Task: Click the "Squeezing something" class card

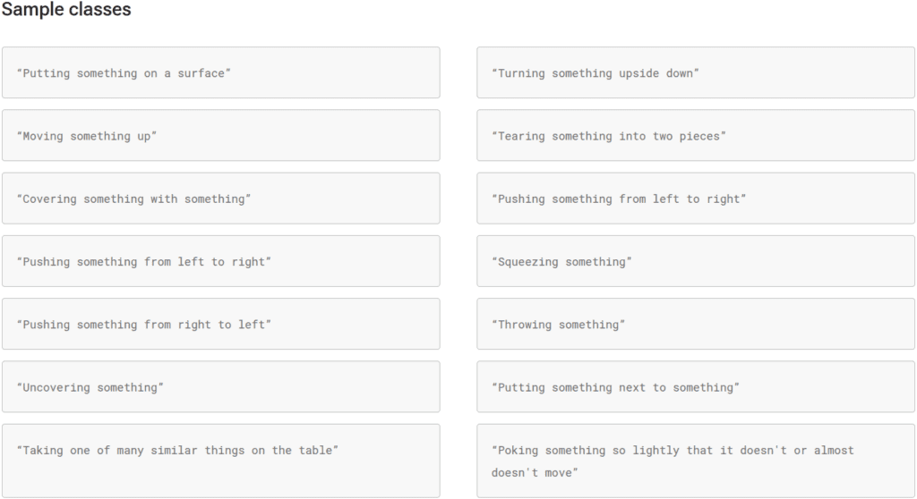Action: coord(695,261)
